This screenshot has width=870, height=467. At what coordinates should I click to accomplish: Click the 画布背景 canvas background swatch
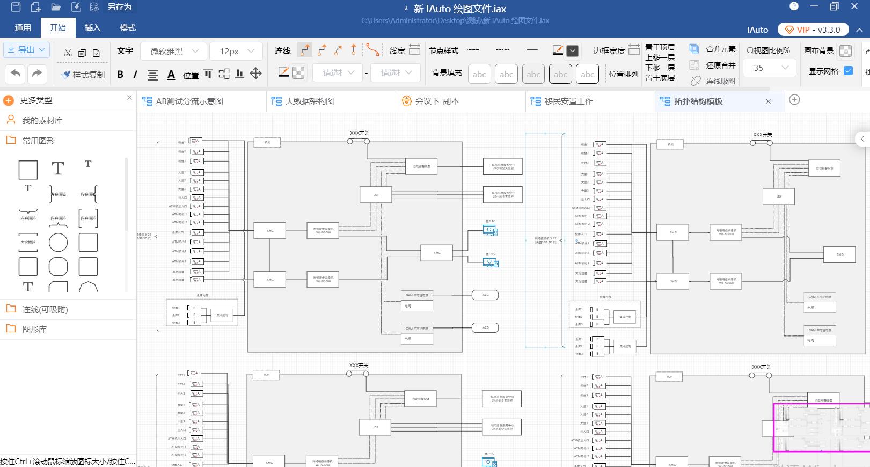click(845, 50)
